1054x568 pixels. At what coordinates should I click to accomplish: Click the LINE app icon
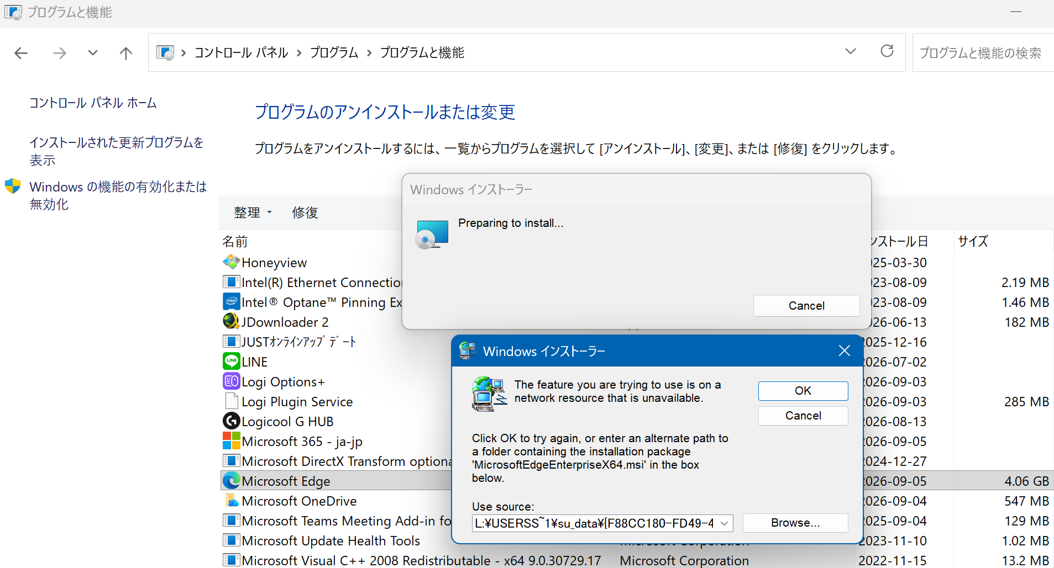(x=231, y=362)
